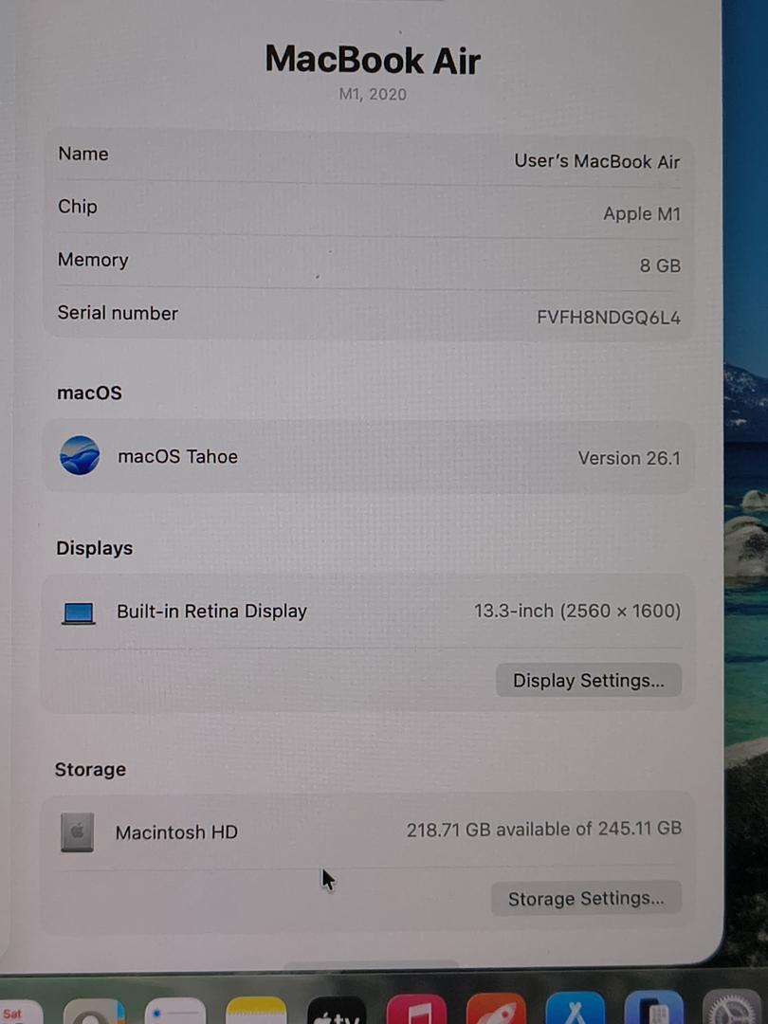
Task: Open Storage Settings button
Action: pos(586,899)
